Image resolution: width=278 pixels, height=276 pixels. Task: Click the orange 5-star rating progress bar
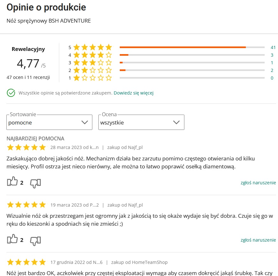click(x=183, y=47)
